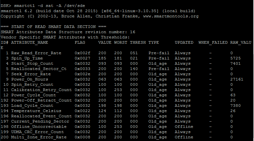Click raw value 63 of Power_Cycle_Count
This screenshot has height=141, width=254.
pyautogui.click(x=233, y=95)
